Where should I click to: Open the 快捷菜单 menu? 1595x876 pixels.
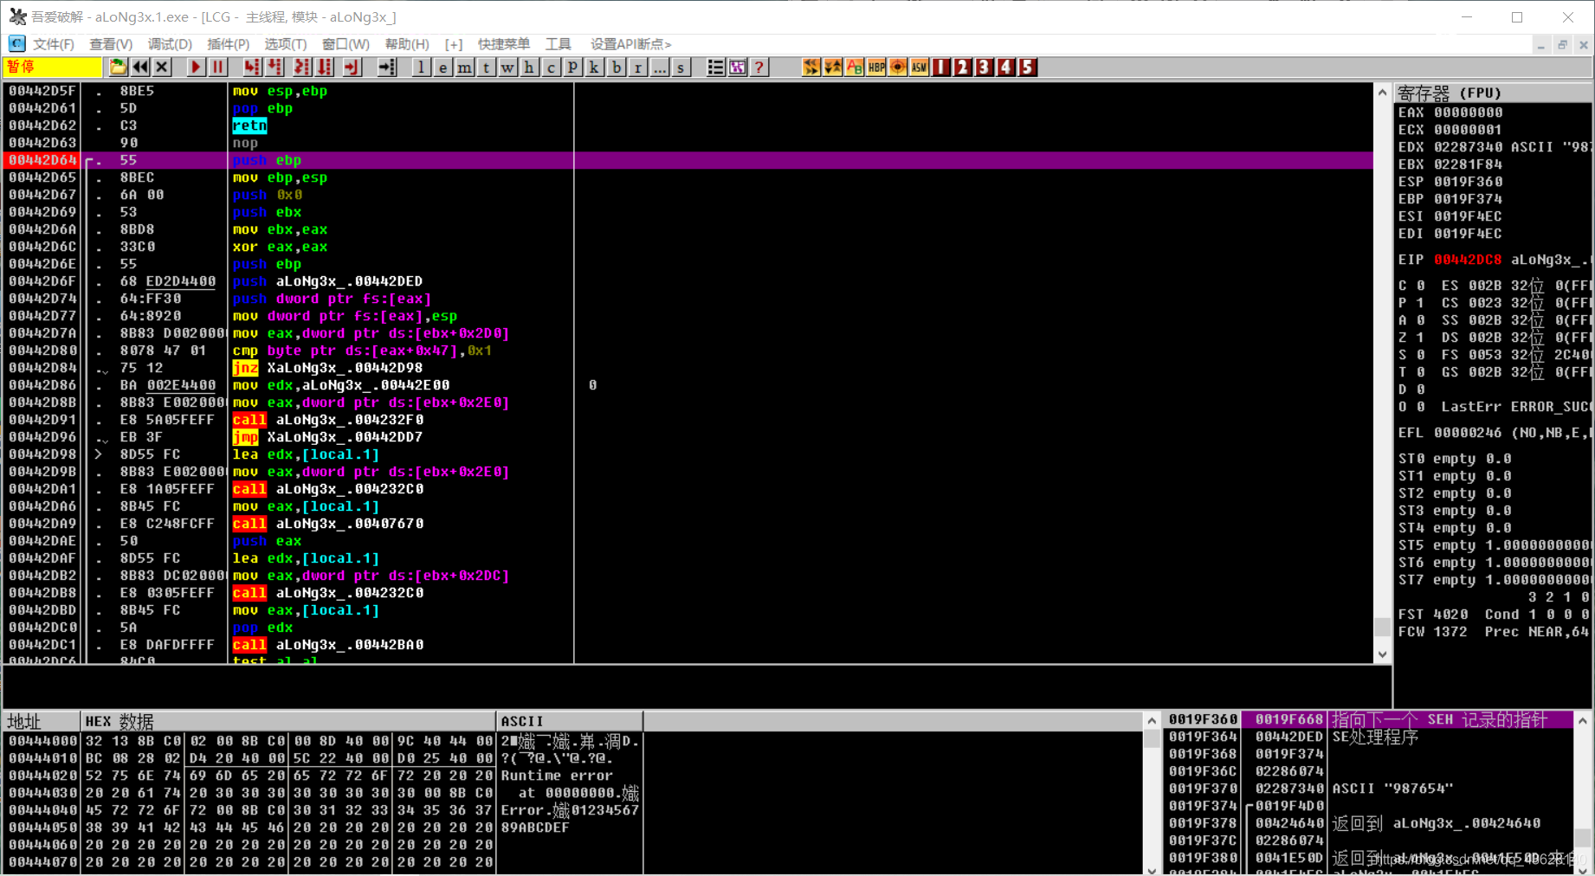pos(504,44)
